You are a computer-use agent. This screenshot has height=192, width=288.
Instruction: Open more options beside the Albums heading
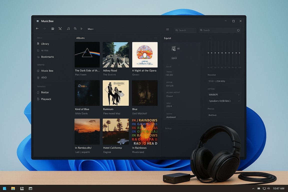[x=156, y=38]
